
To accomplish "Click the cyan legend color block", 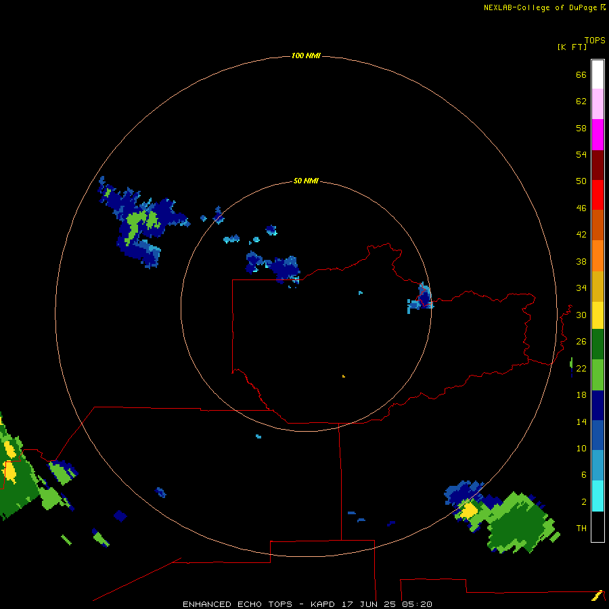I will coord(597,496).
